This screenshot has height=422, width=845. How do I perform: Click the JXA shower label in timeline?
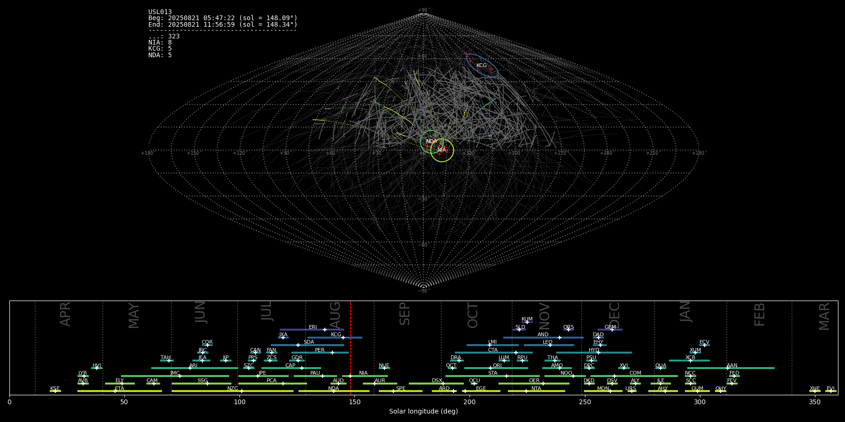point(283,335)
